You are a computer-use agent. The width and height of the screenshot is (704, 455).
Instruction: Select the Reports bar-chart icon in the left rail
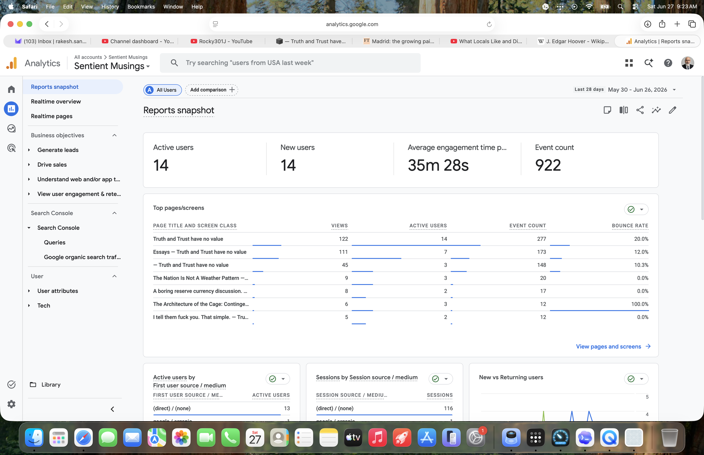click(11, 109)
